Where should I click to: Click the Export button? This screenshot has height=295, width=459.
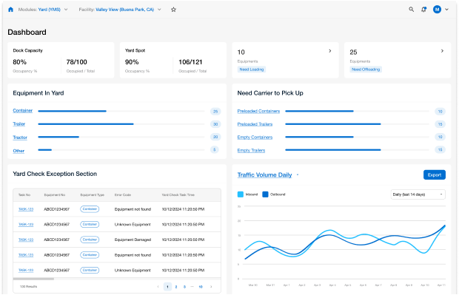coord(434,174)
